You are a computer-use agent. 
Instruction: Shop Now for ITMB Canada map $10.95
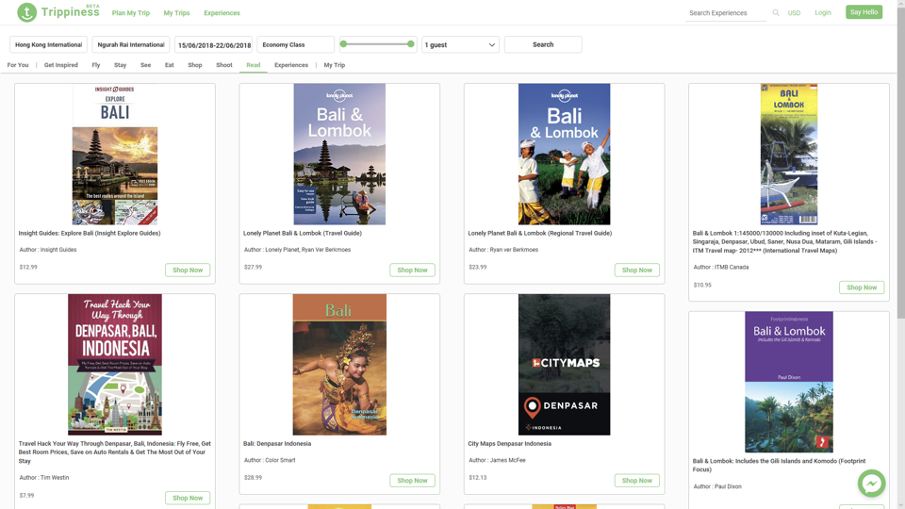(862, 287)
